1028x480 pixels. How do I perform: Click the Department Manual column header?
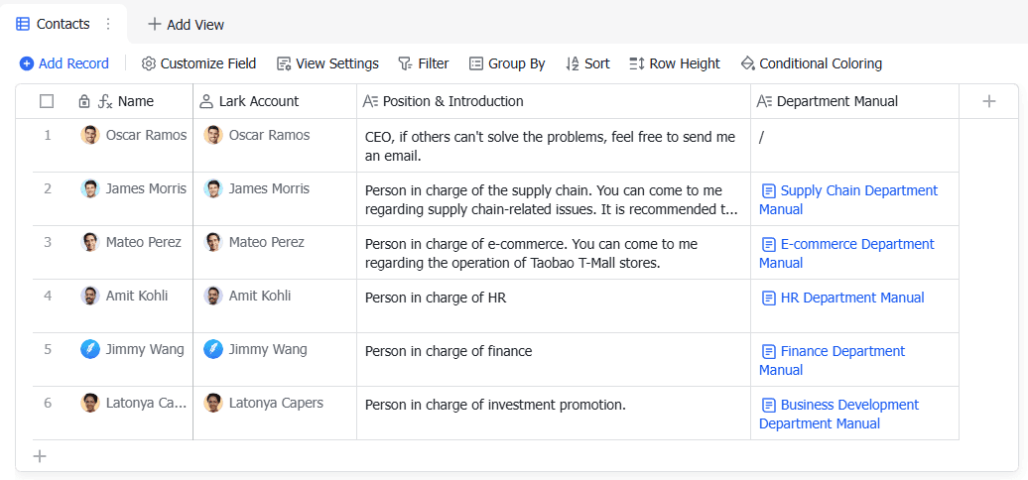pos(836,101)
